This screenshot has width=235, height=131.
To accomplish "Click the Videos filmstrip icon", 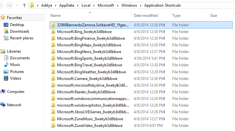I will point(6,78).
